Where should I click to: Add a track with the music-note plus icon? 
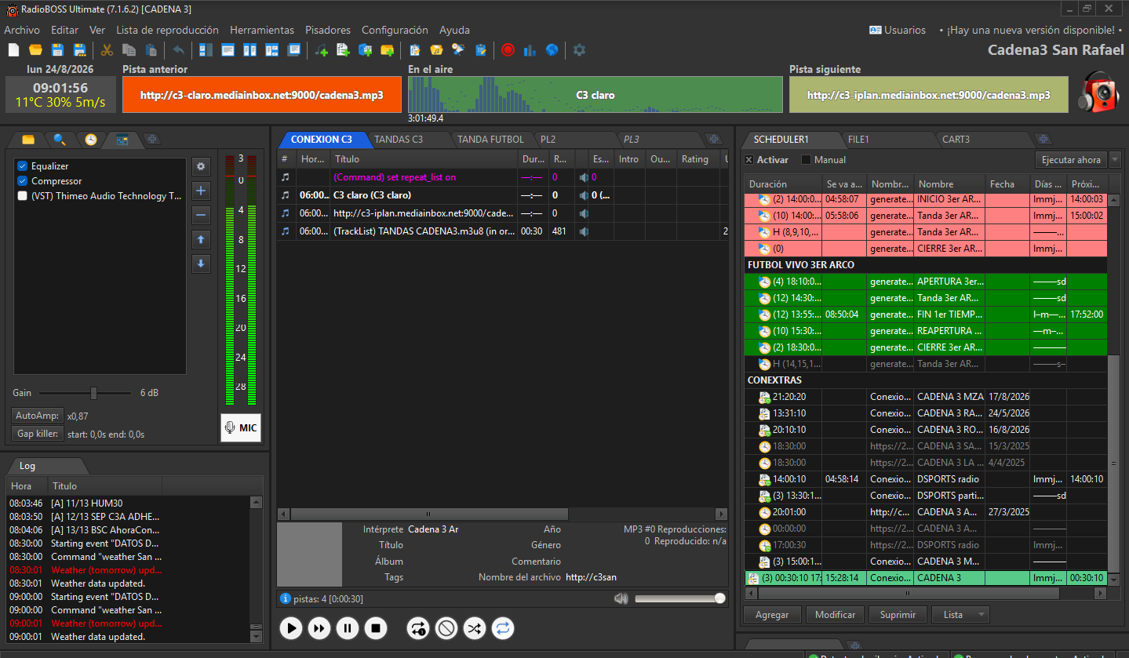pos(321,50)
